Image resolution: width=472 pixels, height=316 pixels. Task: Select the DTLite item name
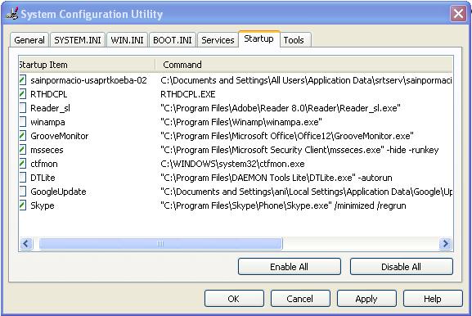tap(43, 178)
